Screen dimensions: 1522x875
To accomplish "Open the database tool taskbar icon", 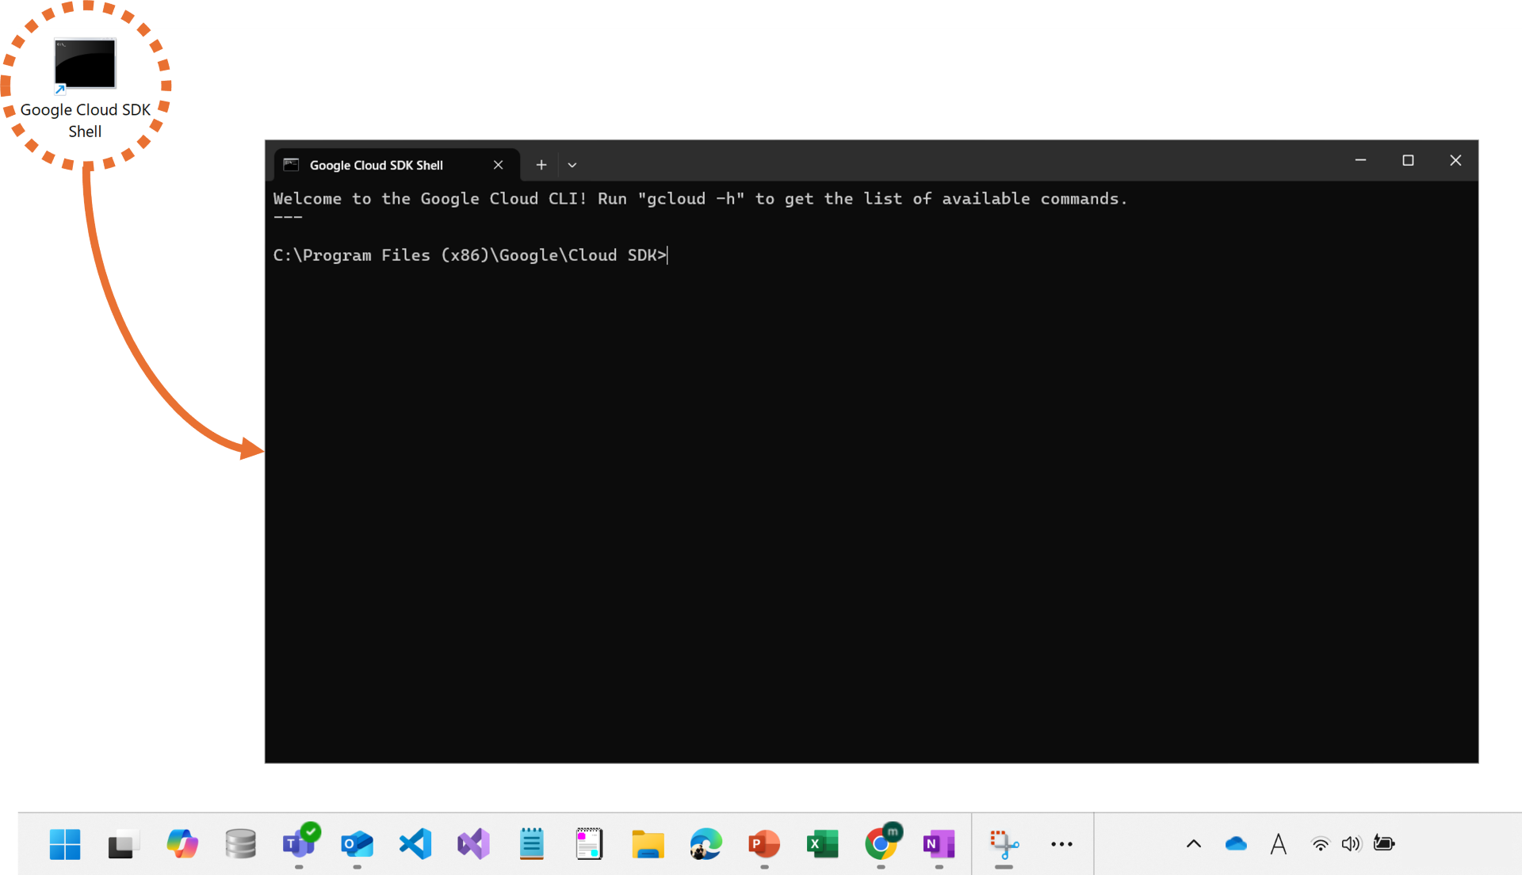I will pos(240,844).
